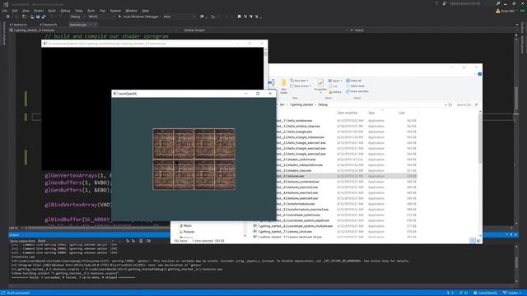Click the navigate backward toolbar icon
Image resolution: width=527 pixels, height=296 pixels.
[x=7, y=16]
